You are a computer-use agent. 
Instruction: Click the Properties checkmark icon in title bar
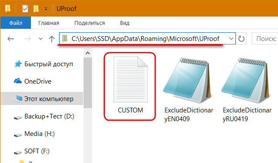coord(25,9)
